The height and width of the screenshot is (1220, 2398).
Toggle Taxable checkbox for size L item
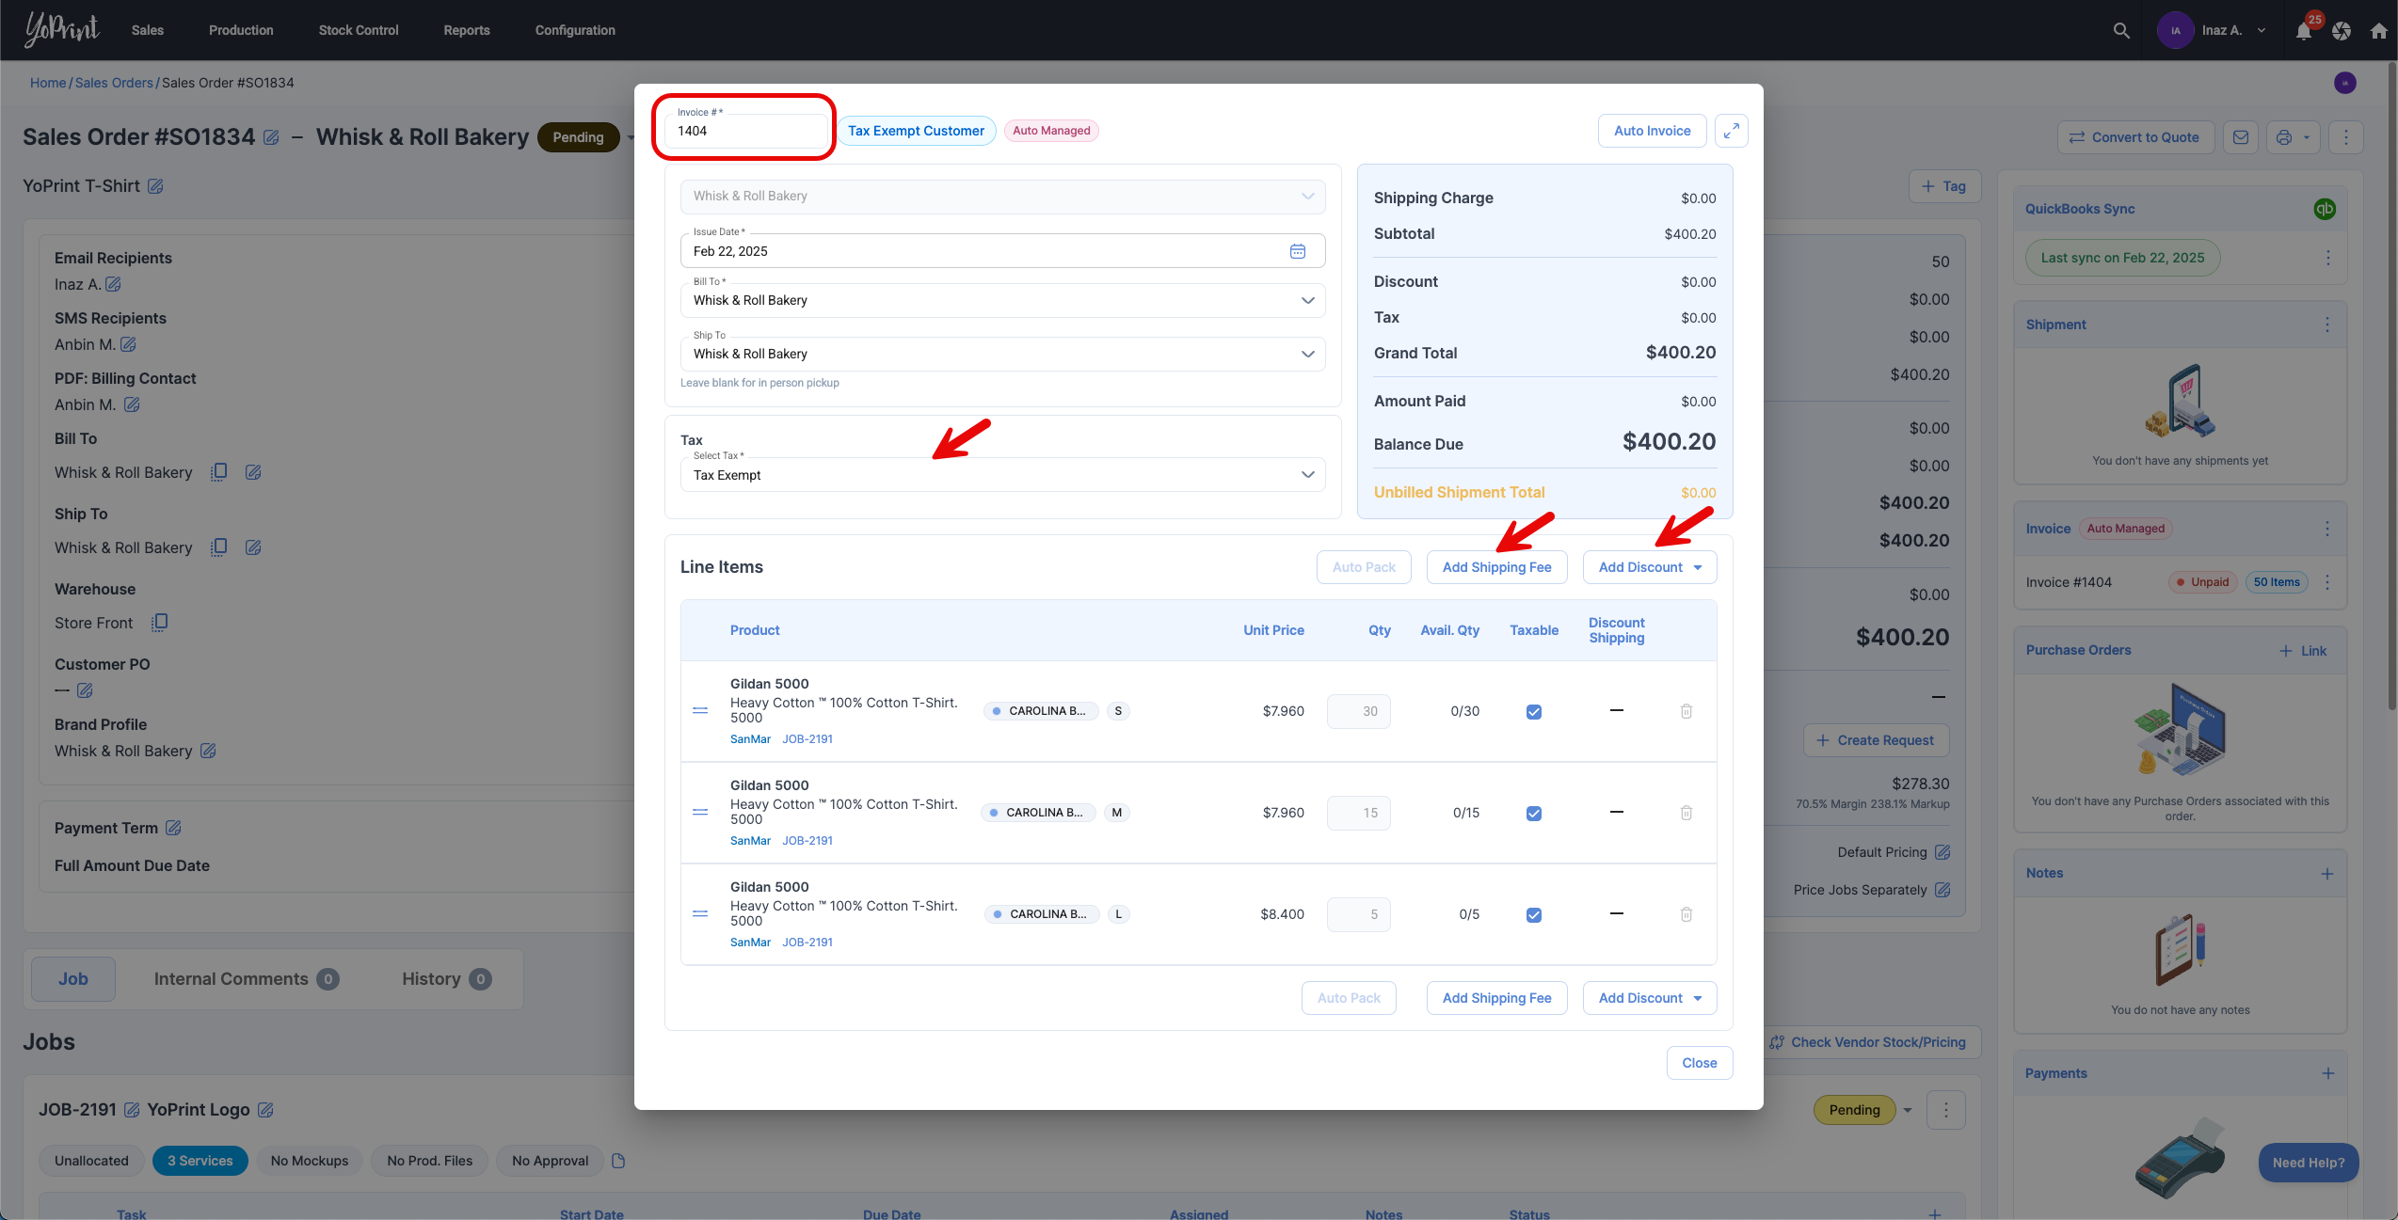(1534, 915)
